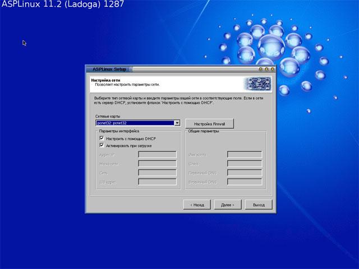
Task: Click 'Позволяет настроить параметры сети.' subtitle
Action: click(127, 85)
